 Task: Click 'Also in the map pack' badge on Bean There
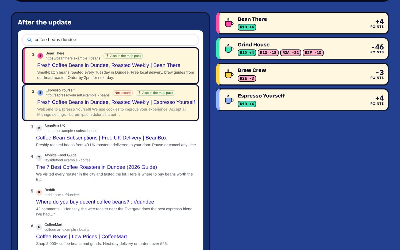123,56
